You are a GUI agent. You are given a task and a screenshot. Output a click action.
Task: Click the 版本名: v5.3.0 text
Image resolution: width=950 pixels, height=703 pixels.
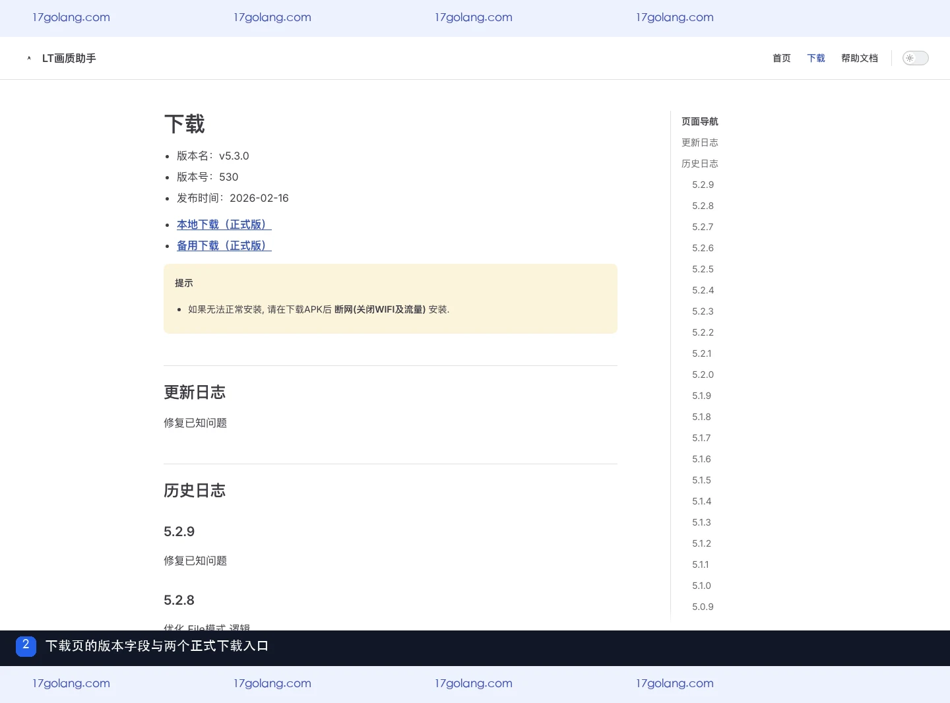point(213,156)
